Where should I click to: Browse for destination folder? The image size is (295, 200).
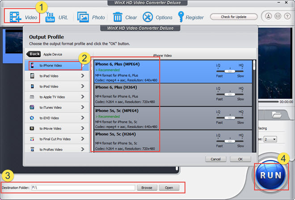147,187
